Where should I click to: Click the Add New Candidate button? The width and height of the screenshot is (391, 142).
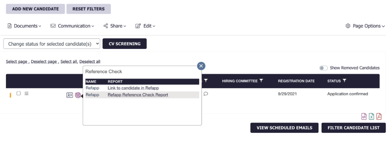[x=35, y=9]
